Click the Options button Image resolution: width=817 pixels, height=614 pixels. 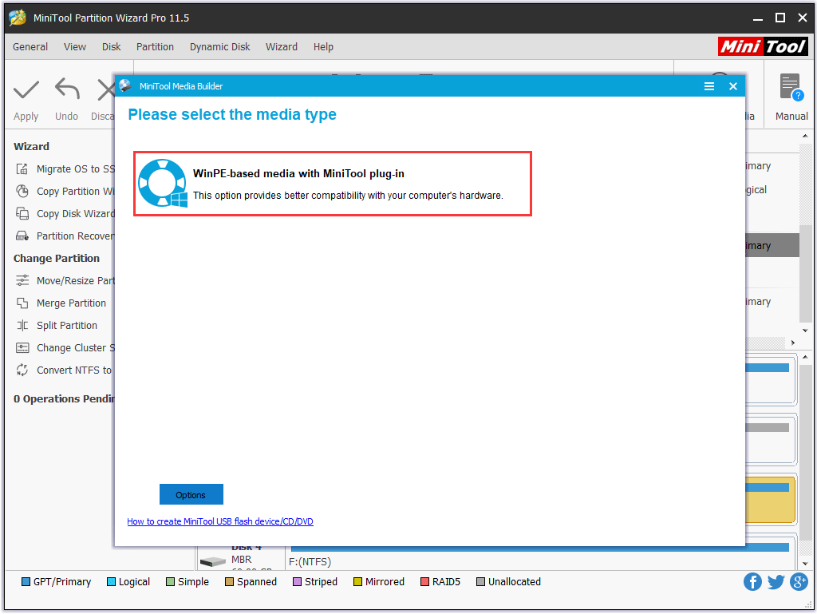(191, 495)
